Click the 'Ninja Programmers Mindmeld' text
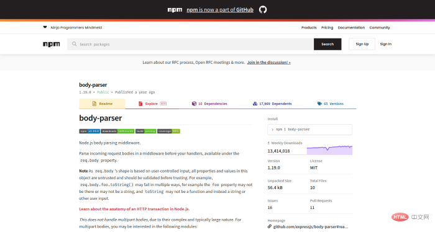Screen dimensions: 435x232 pyautogui.click(x=76, y=27)
